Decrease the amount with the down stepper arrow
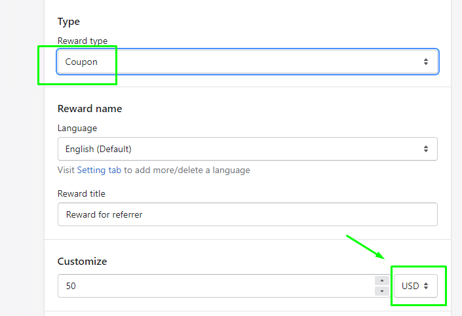The height and width of the screenshot is (316, 462). point(382,291)
